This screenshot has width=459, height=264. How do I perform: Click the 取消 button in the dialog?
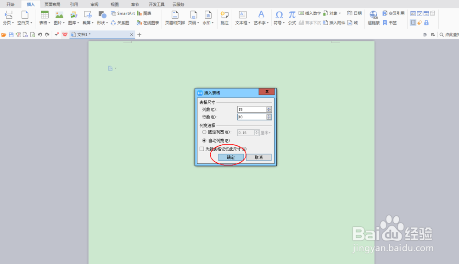(x=258, y=157)
